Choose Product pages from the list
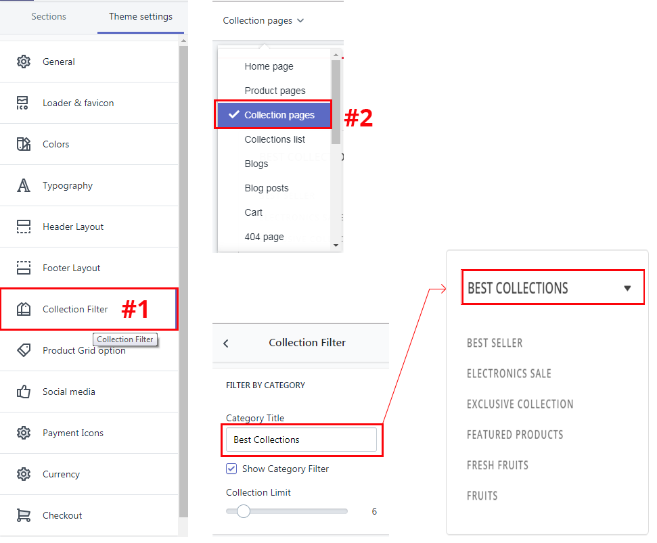The width and height of the screenshot is (657, 543). point(275,91)
